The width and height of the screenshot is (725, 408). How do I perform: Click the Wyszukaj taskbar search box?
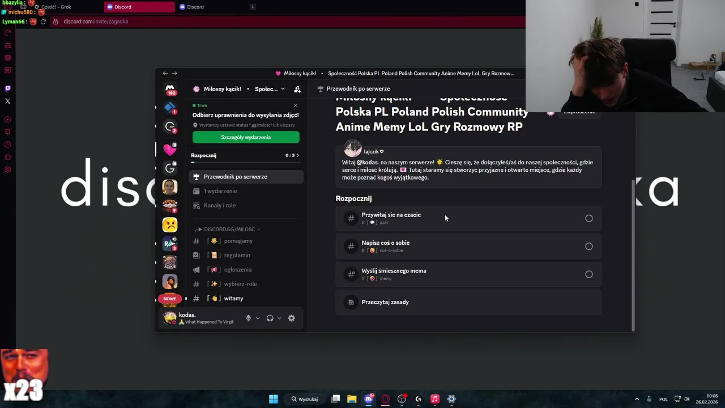305,399
